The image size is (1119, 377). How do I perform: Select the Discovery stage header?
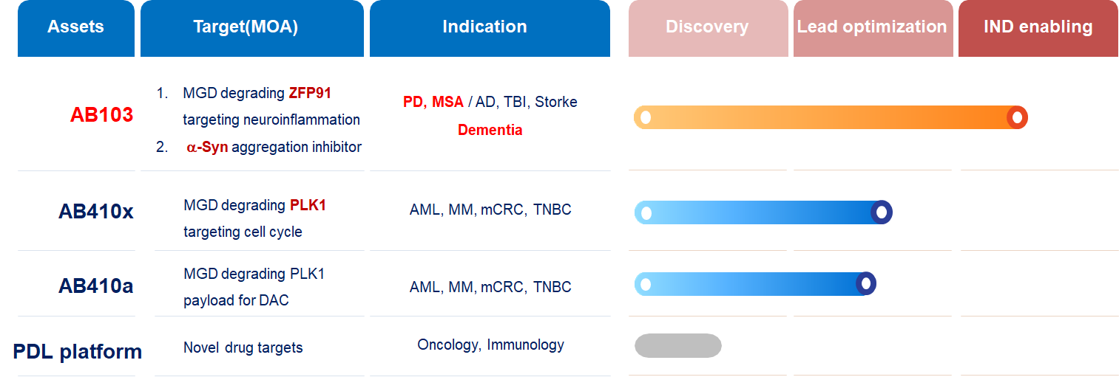click(706, 27)
